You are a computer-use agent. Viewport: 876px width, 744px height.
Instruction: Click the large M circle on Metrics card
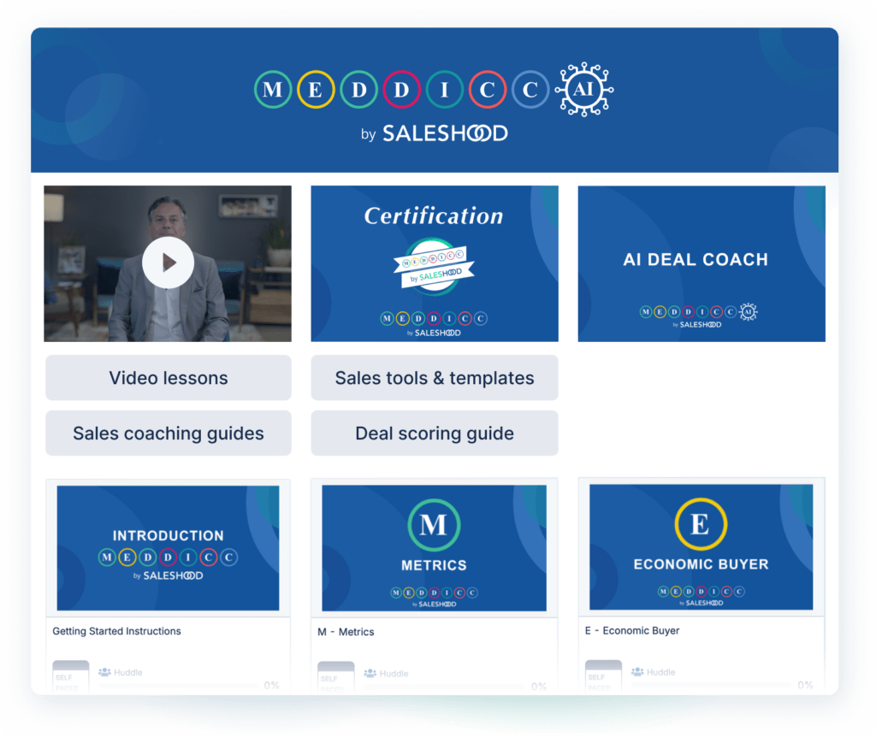pyautogui.click(x=434, y=525)
